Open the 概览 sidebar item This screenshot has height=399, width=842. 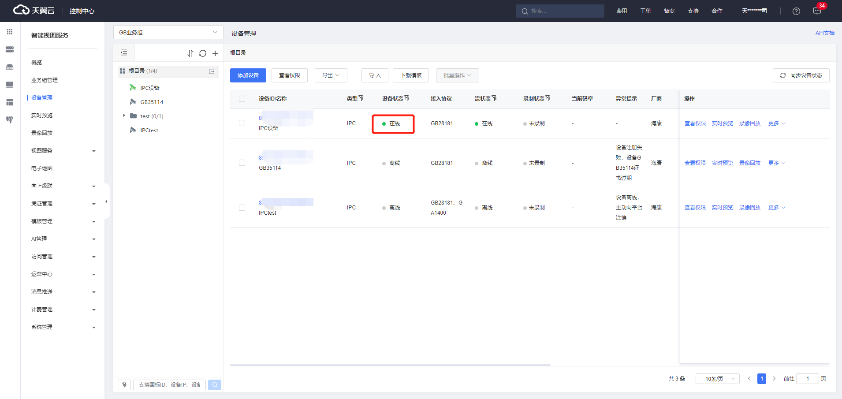[37, 63]
